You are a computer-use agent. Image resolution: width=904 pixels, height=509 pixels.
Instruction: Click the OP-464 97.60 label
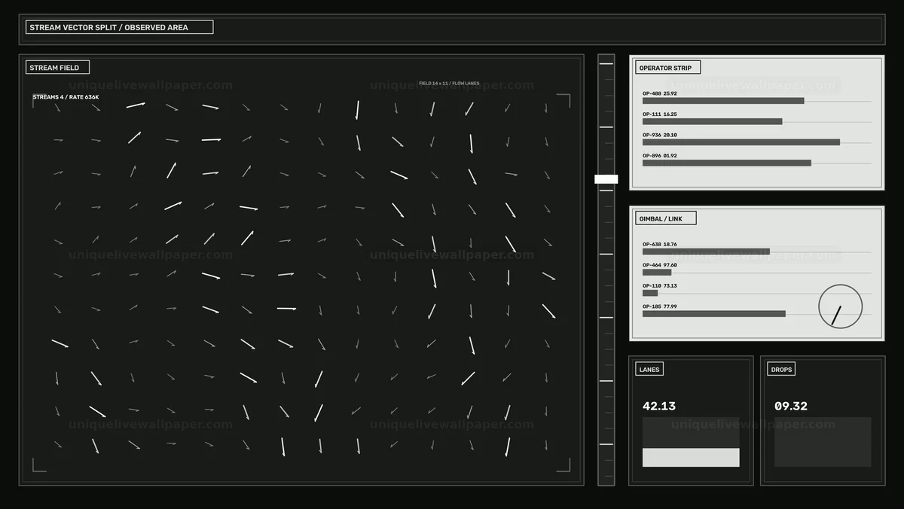(660, 265)
